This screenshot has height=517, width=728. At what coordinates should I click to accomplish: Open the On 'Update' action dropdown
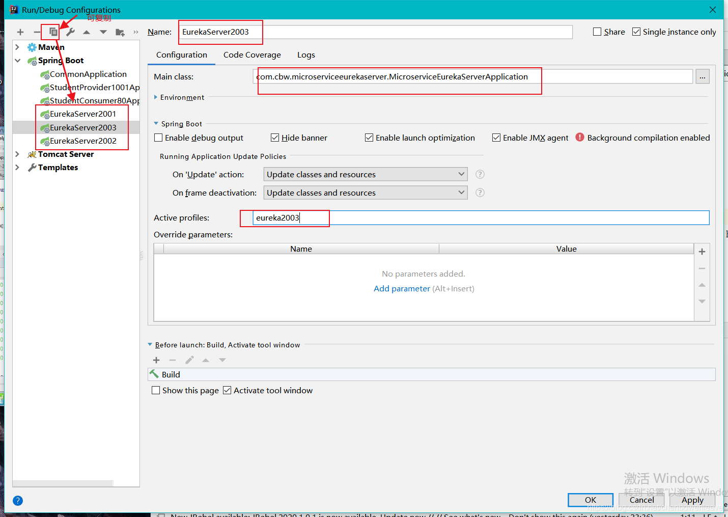(366, 174)
